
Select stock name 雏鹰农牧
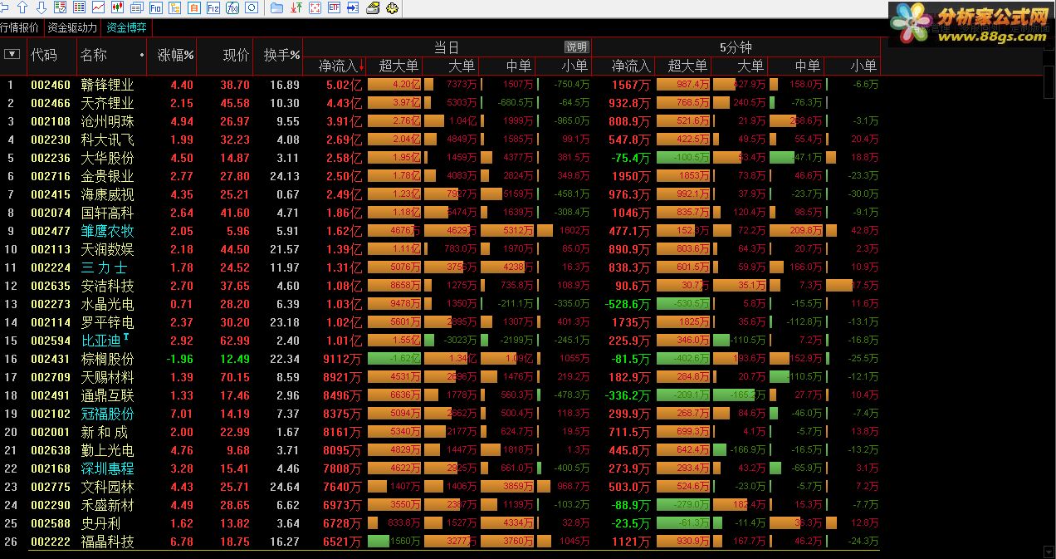click(x=107, y=231)
